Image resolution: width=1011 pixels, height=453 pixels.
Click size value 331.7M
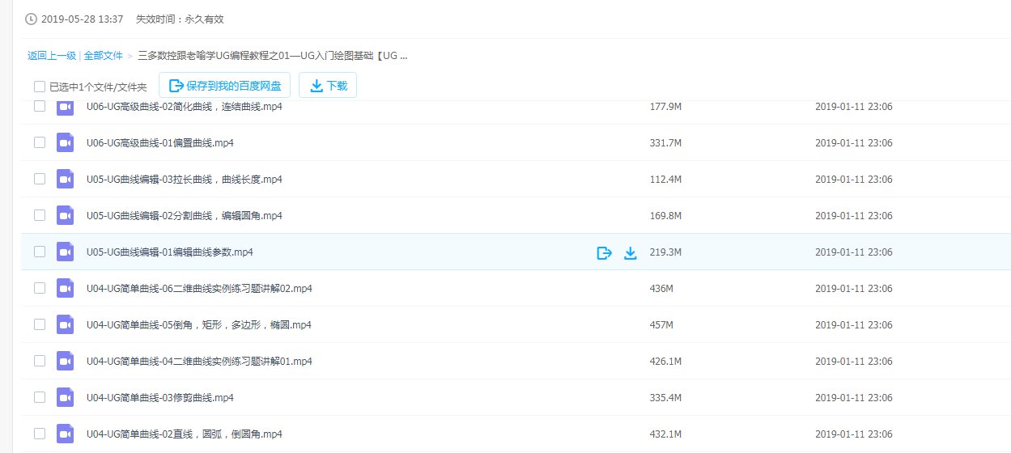click(x=666, y=142)
